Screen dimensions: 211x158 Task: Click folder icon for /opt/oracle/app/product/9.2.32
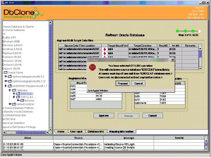10,81
